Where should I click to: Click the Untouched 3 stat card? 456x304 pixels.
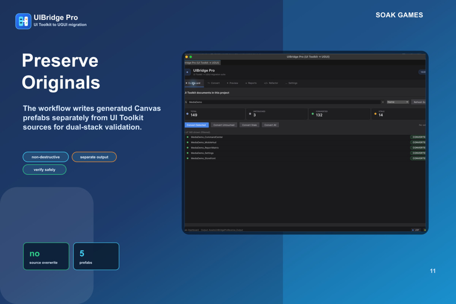point(277,114)
